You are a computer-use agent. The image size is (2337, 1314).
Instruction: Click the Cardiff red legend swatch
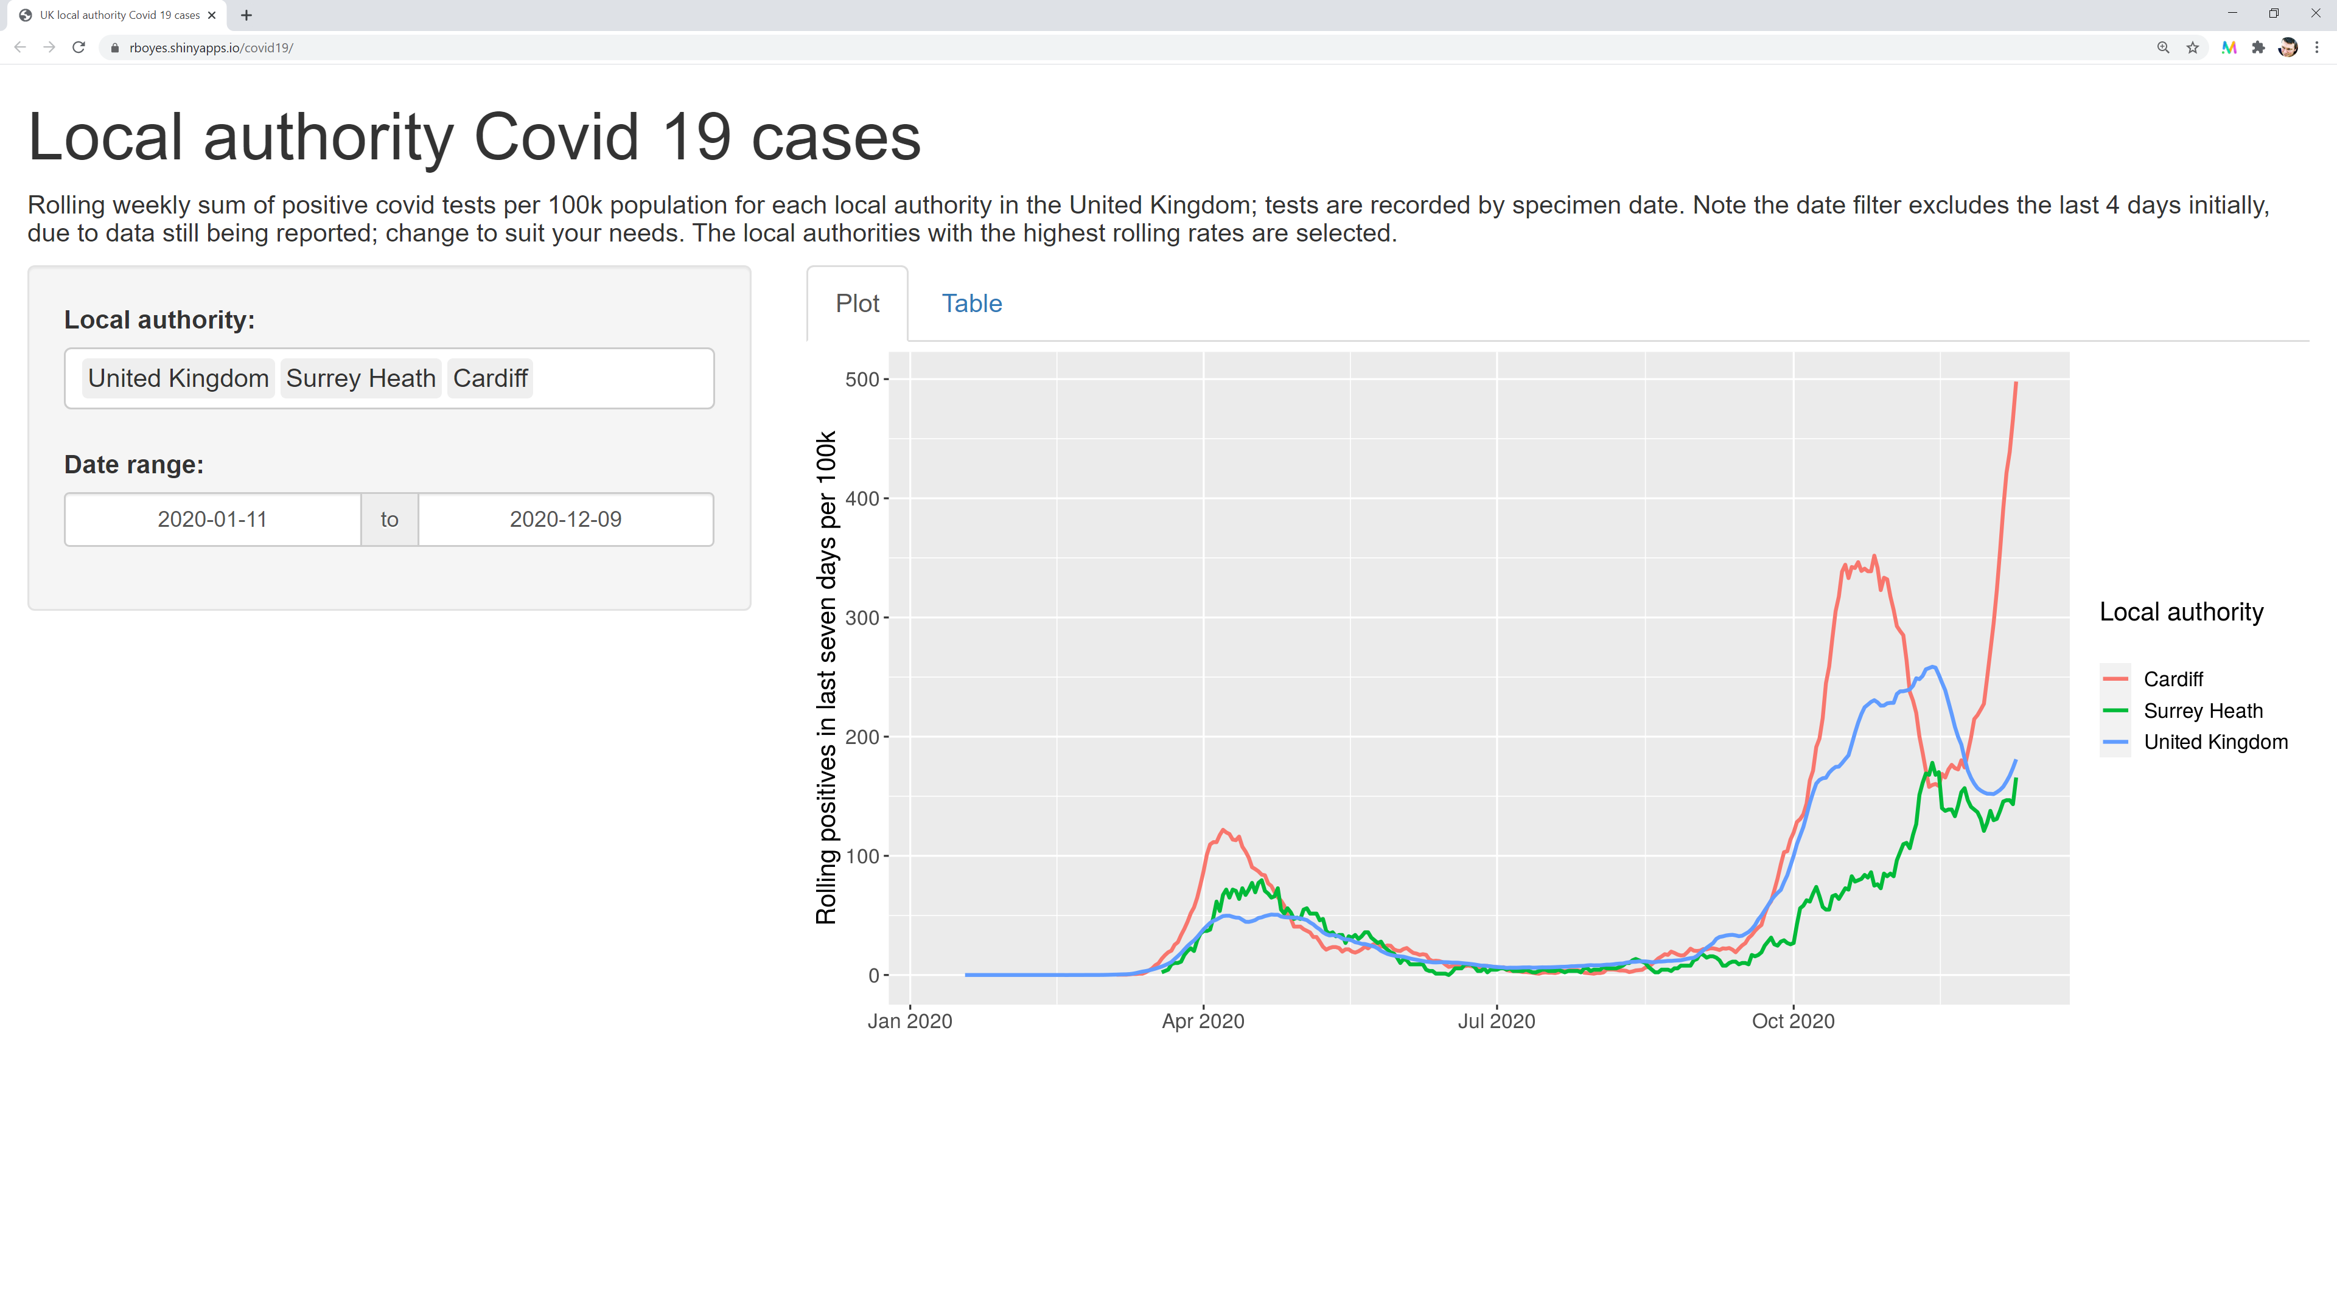click(2115, 680)
